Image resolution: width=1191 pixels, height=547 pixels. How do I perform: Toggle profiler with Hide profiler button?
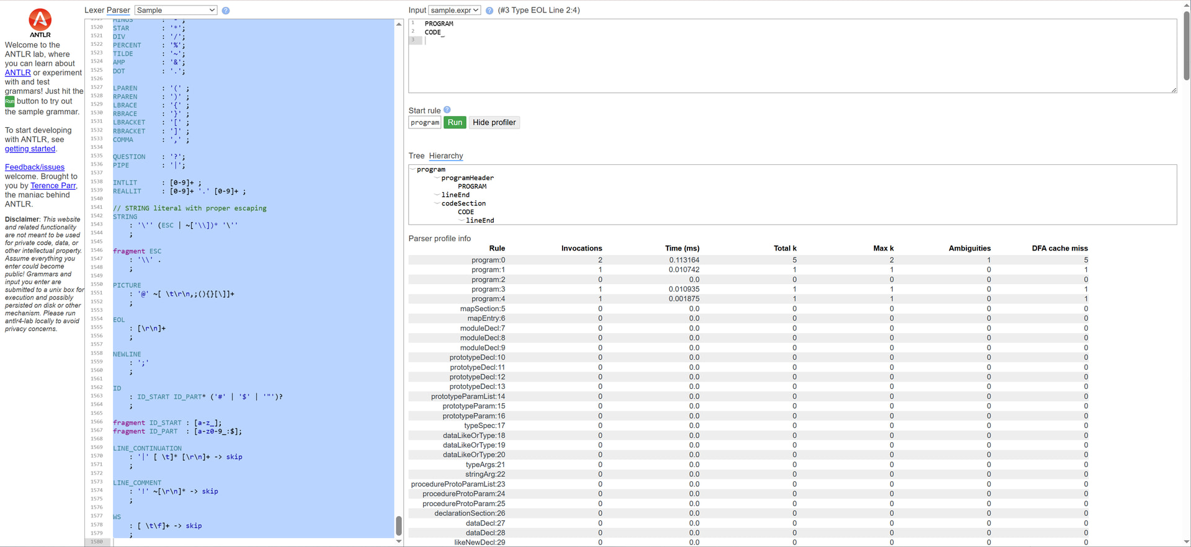pos(494,122)
